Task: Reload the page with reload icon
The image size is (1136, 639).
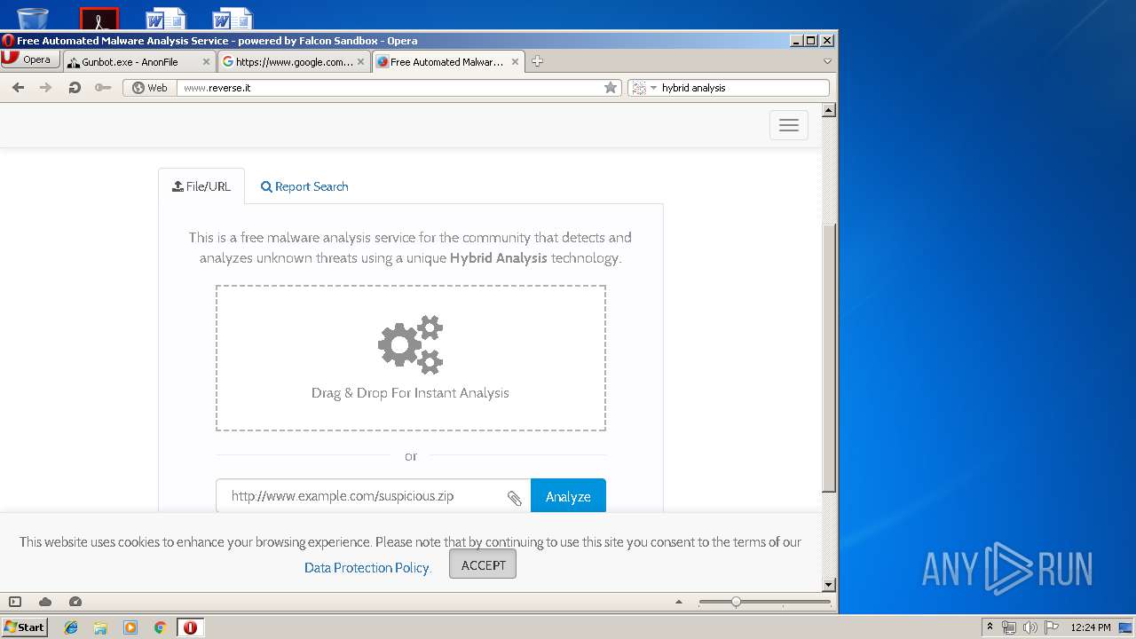Action: coord(75,88)
